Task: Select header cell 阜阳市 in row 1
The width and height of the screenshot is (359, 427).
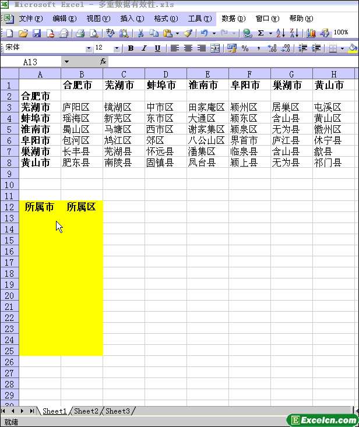Action: point(249,85)
